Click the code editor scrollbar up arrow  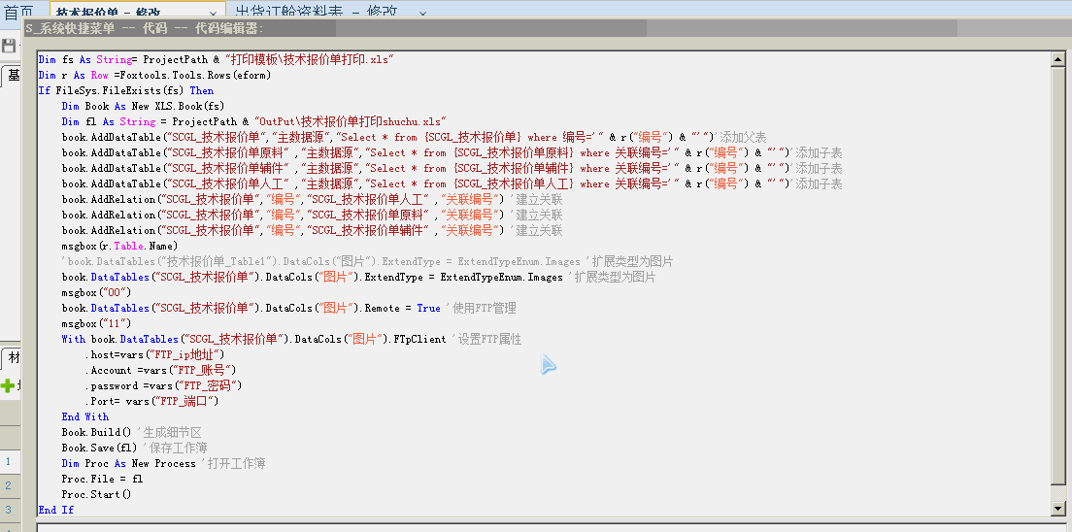[x=1058, y=60]
